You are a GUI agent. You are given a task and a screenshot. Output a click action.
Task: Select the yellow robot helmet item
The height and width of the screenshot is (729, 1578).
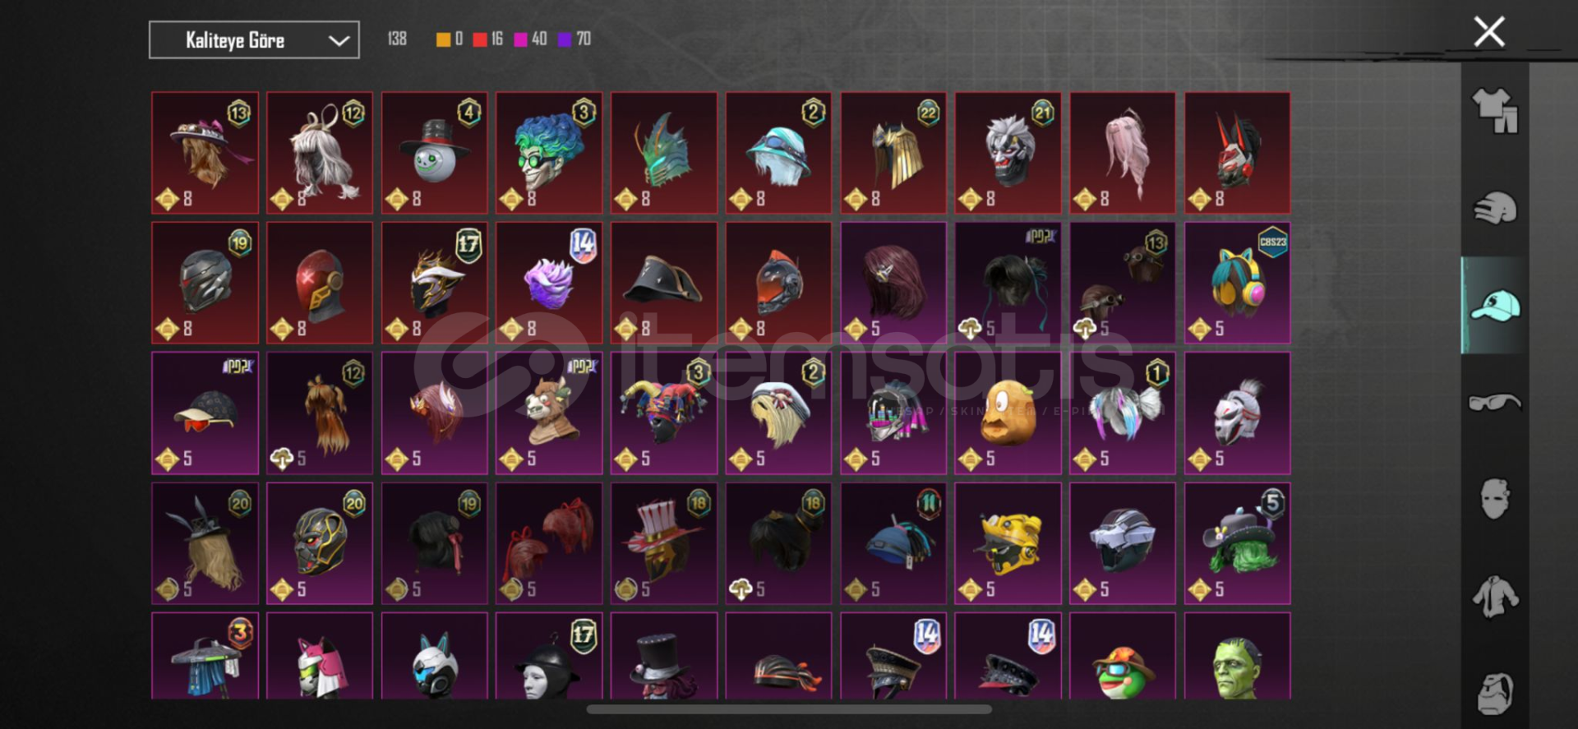pos(1008,543)
